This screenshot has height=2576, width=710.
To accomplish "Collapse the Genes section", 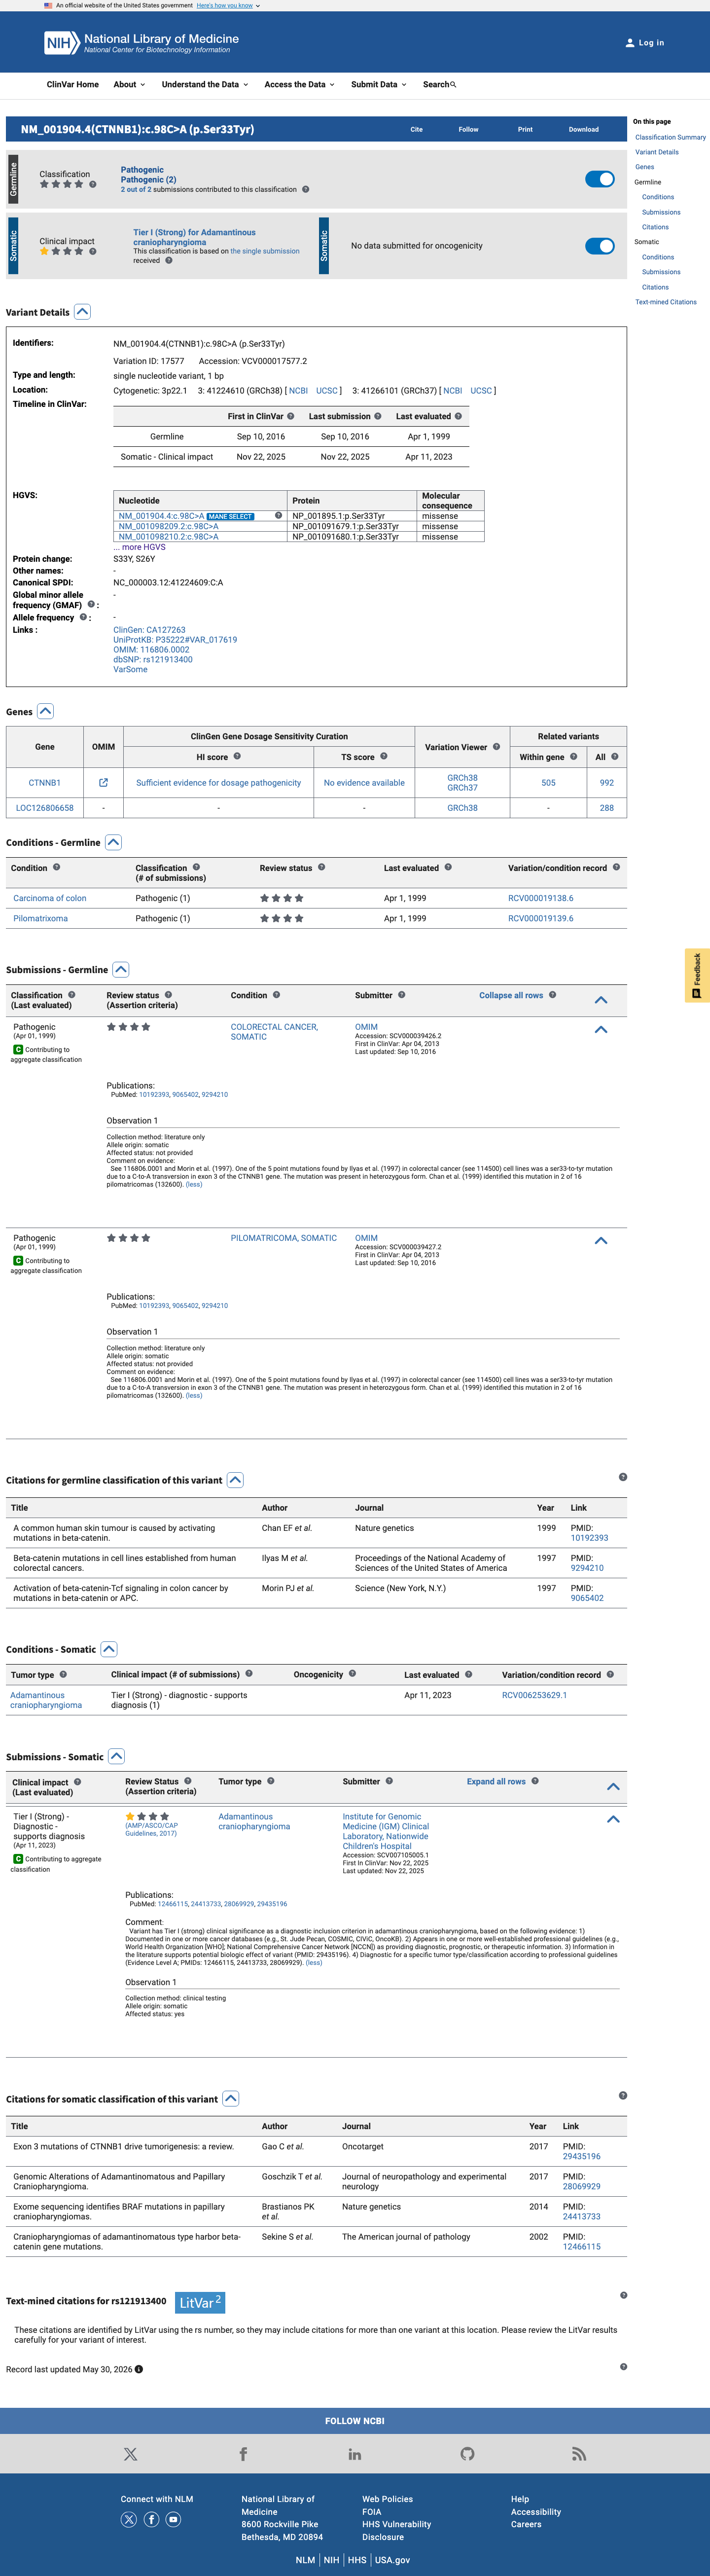I will point(45,711).
